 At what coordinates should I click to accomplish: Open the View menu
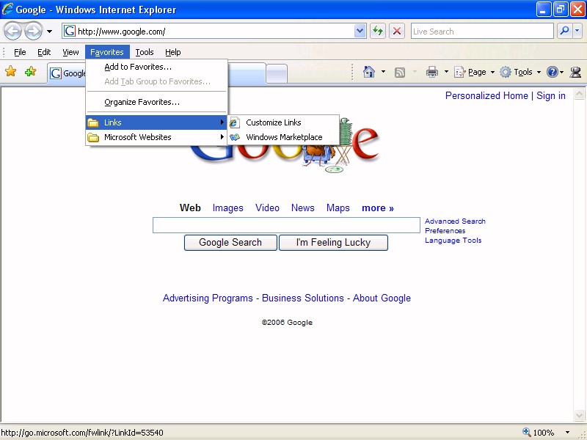click(x=70, y=52)
